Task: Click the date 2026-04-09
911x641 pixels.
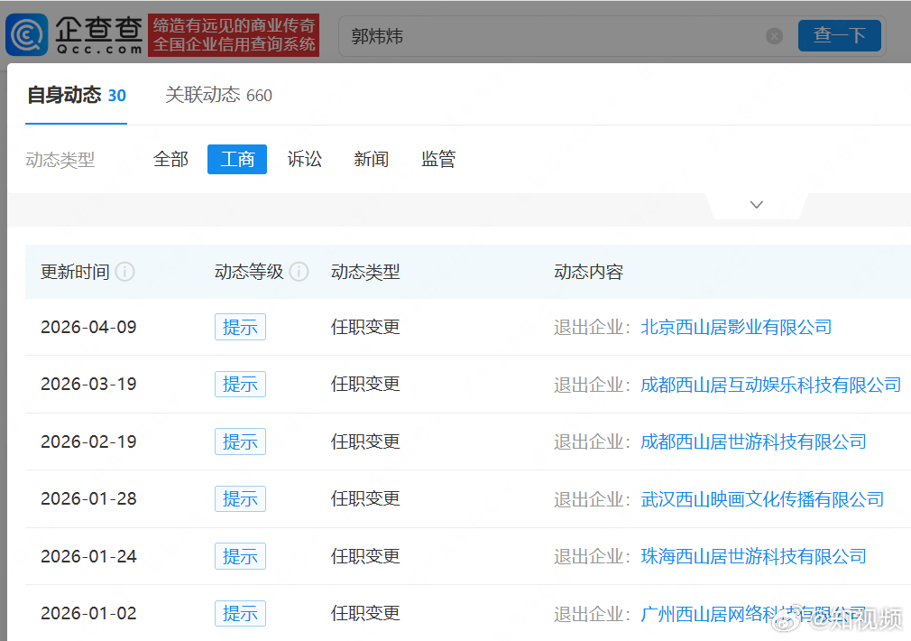Action: point(88,327)
